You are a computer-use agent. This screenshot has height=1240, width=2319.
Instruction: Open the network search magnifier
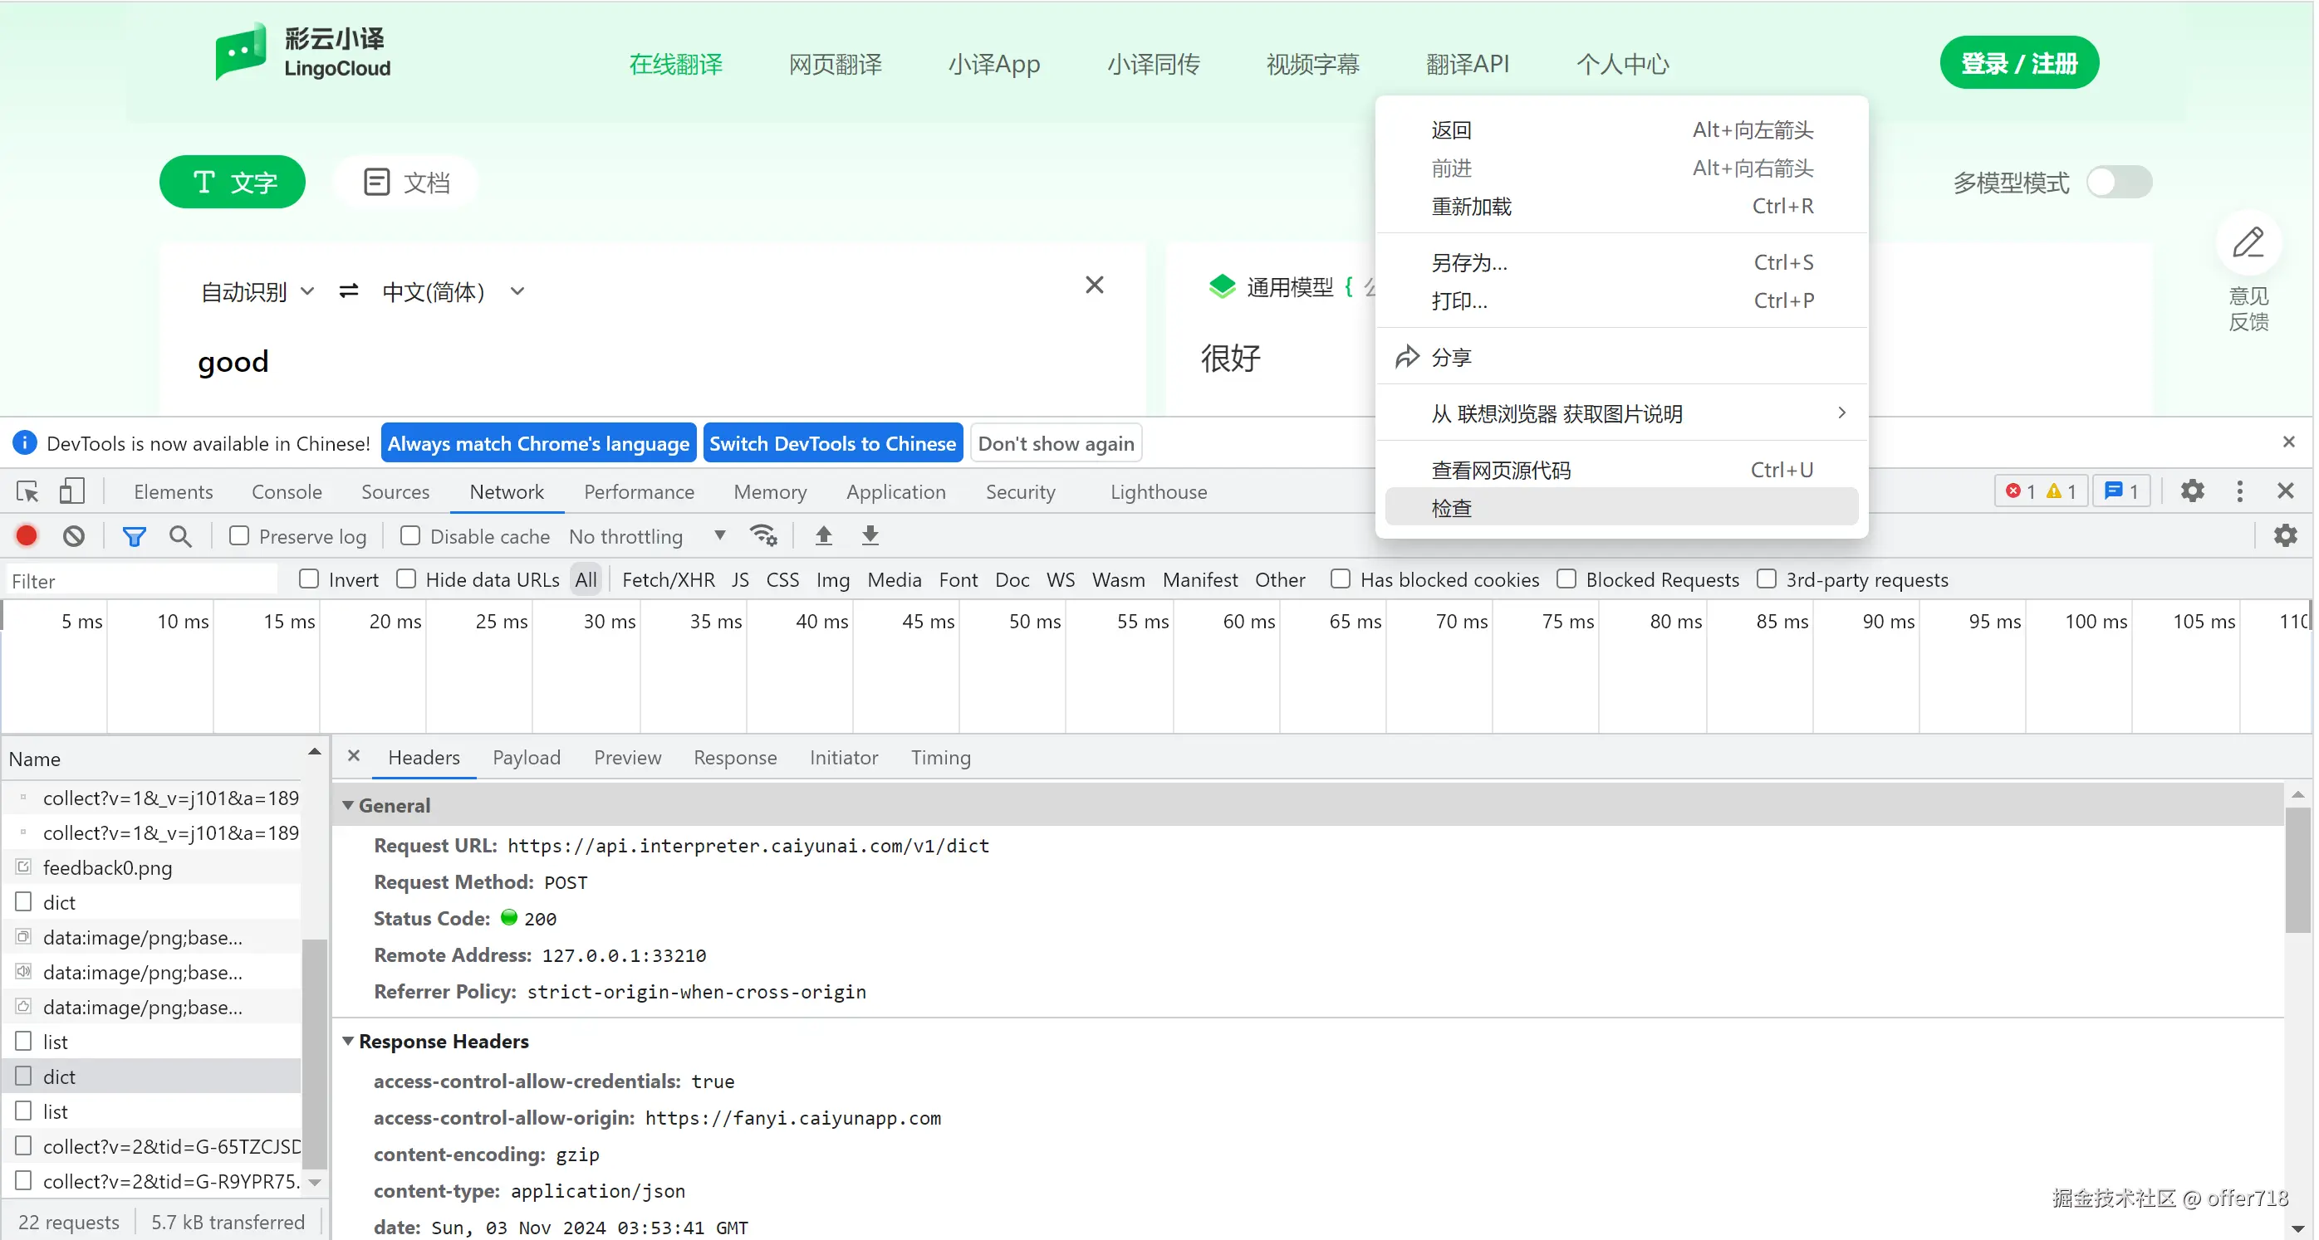tap(180, 536)
